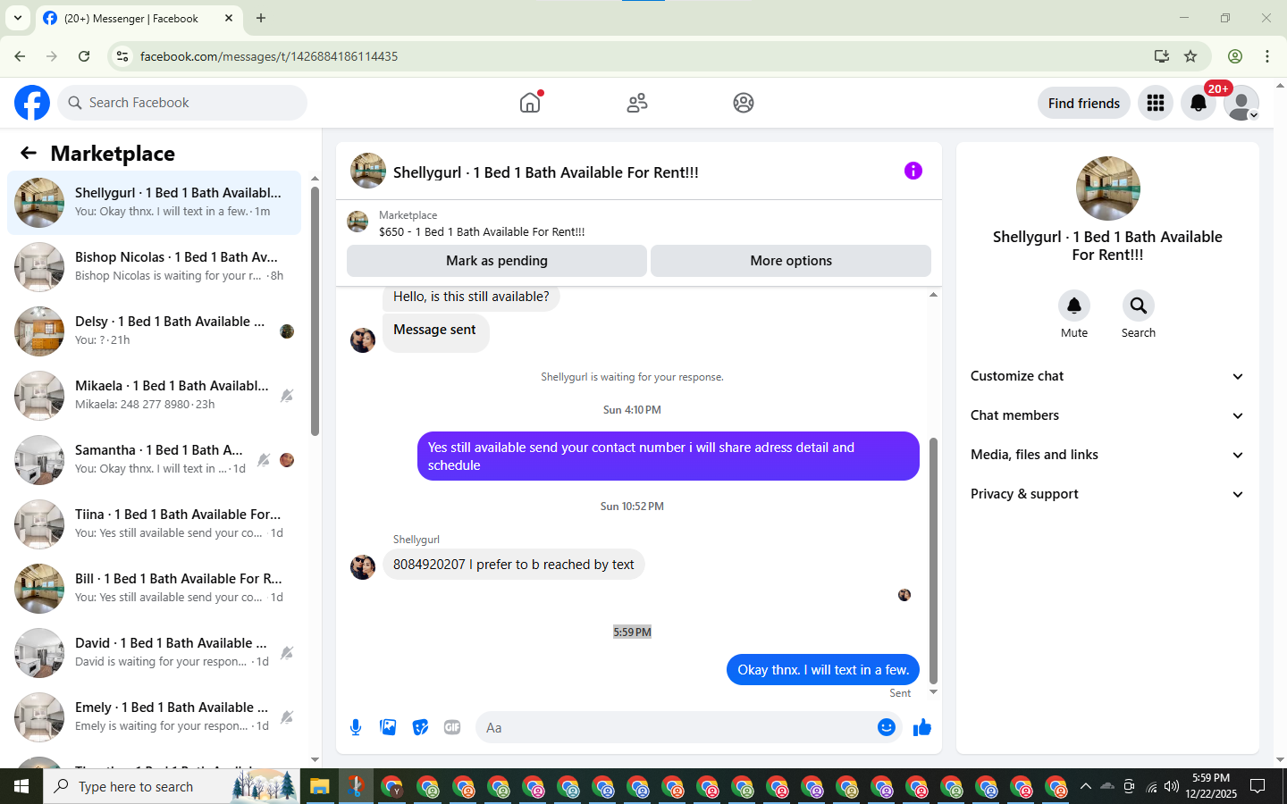Screen dimensions: 1287x804
Task: Open the Facebook menu grid icon
Action: click(1156, 103)
